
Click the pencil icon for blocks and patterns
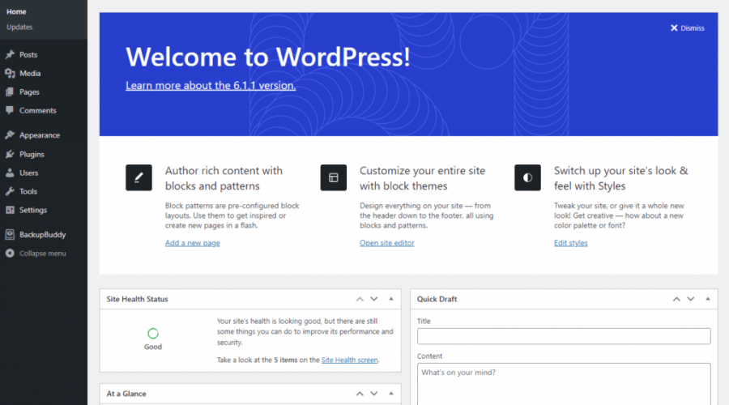[x=139, y=177]
